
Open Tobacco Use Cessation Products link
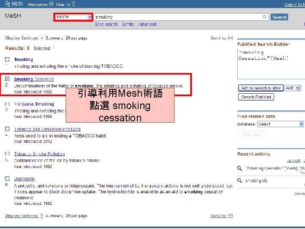(x=47, y=129)
